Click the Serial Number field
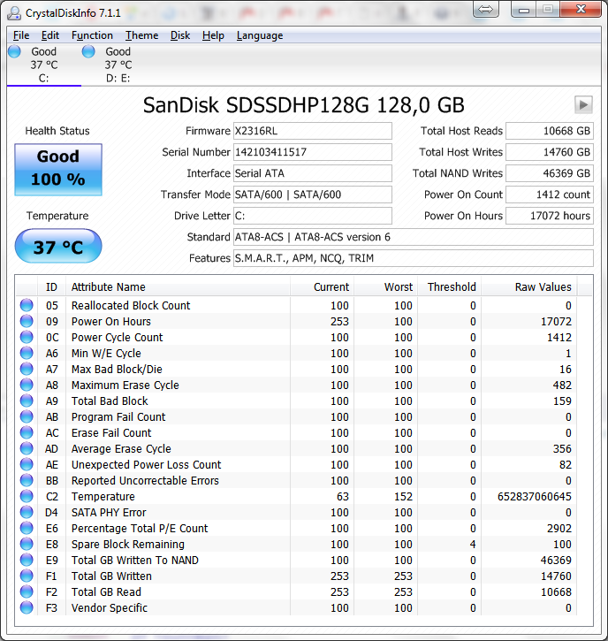The image size is (608, 641). click(x=313, y=152)
